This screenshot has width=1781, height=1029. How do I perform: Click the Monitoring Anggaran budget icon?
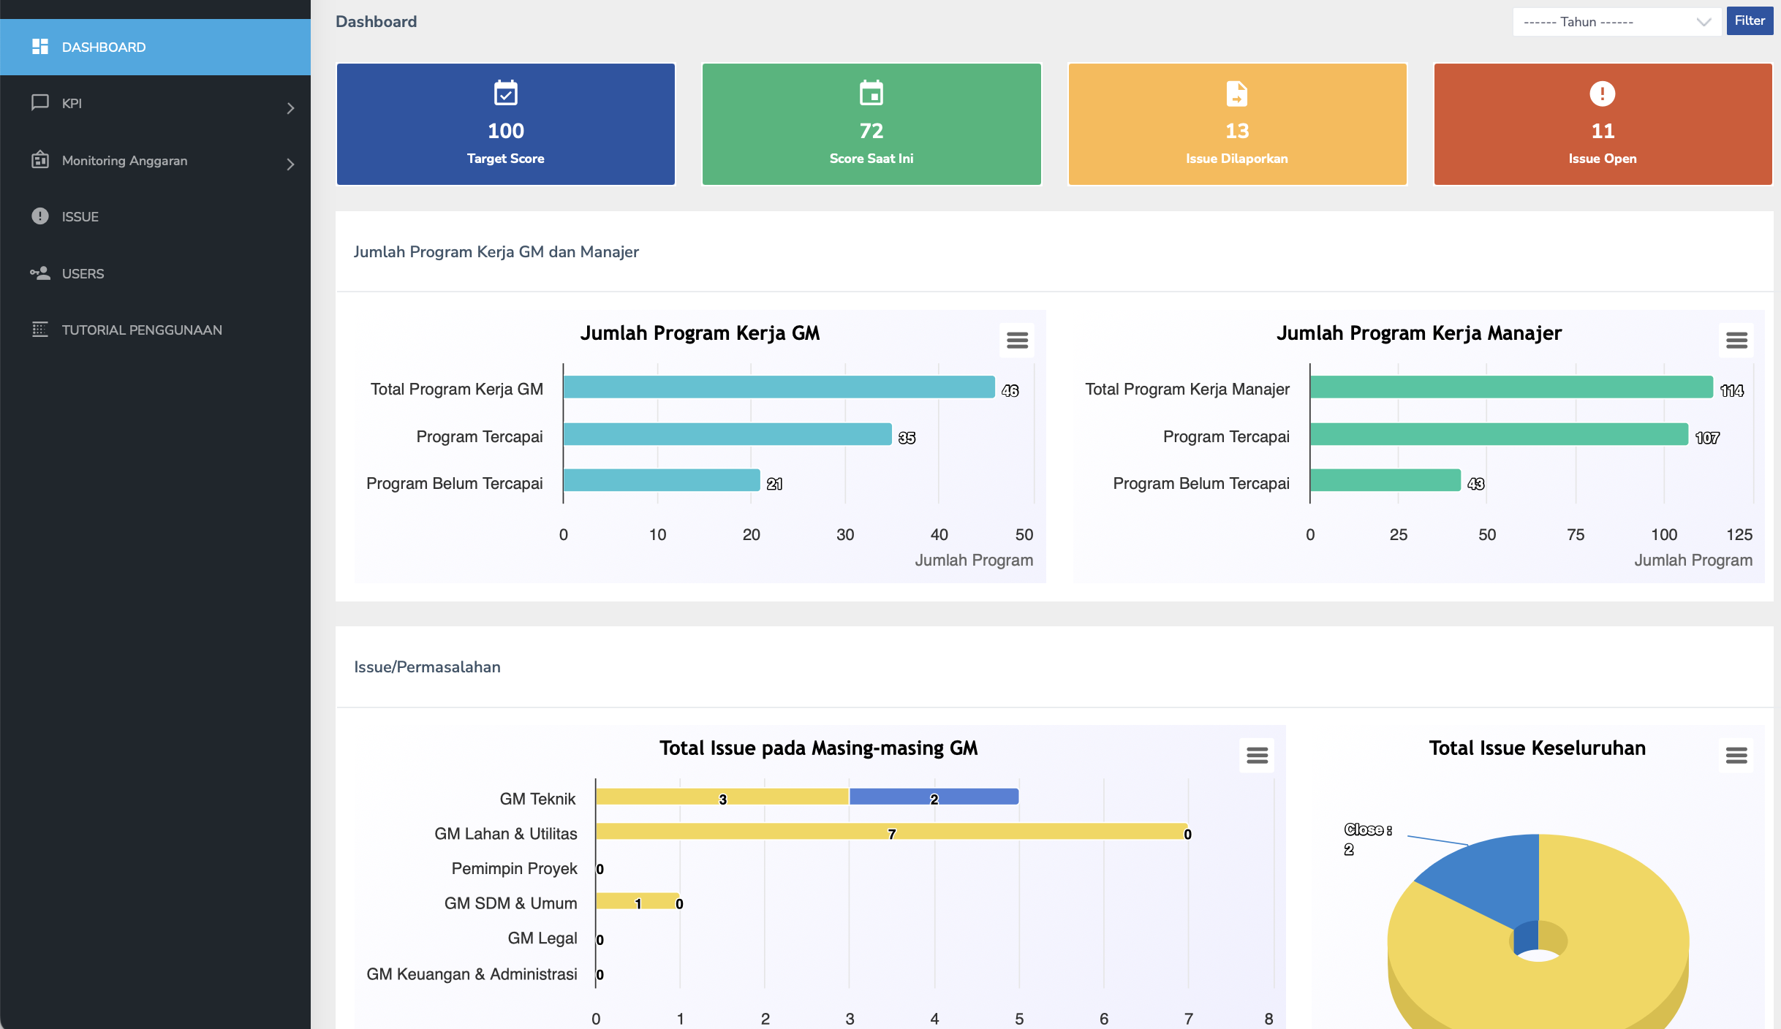click(40, 159)
